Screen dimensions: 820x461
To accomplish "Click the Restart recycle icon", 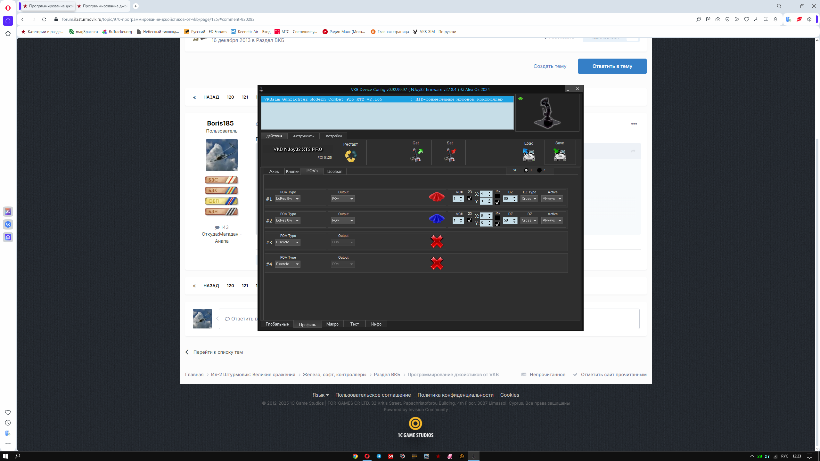I will coord(350,156).
